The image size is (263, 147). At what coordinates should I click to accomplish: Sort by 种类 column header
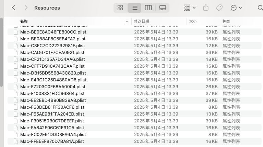click(x=226, y=21)
